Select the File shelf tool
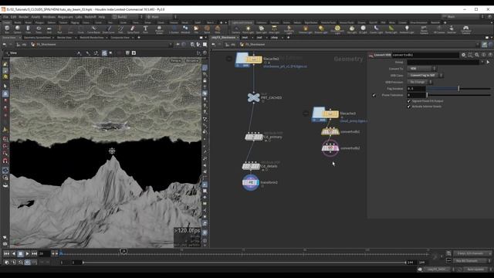This screenshot has width=494, height=278. pos(196,29)
